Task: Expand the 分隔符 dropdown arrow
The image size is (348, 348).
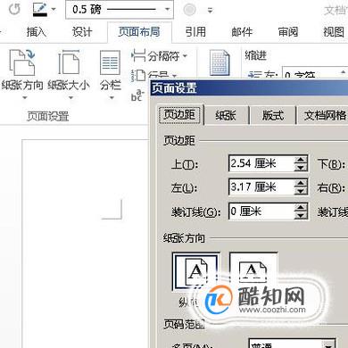Action: point(185,55)
